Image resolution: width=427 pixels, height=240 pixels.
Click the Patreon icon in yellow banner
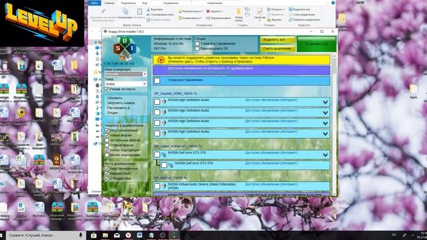[161, 59]
